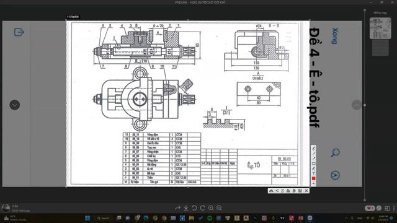Select the Lightshot arrow tool
The height and width of the screenshot is (223, 397).
point(313,159)
